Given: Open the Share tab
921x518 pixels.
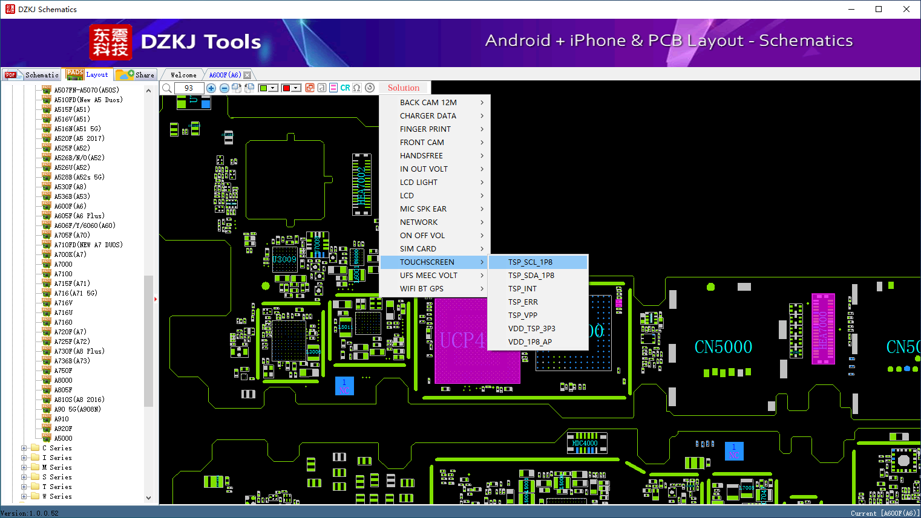Looking at the screenshot, I should 136,75.
